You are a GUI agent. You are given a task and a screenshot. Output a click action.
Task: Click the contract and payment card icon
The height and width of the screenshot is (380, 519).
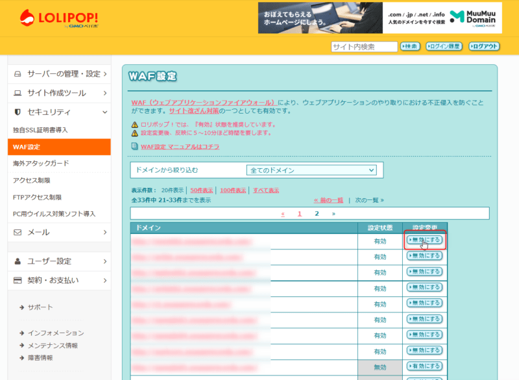pyautogui.click(x=18, y=281)
